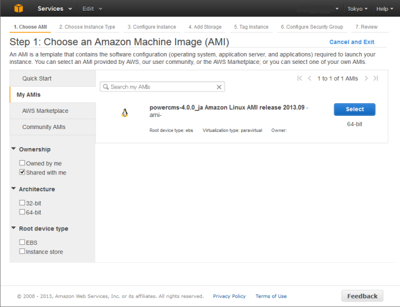This screenshot has height=307, width=400.
Task: Enable the 64-bit architecture filter
Action: point(22,212)
